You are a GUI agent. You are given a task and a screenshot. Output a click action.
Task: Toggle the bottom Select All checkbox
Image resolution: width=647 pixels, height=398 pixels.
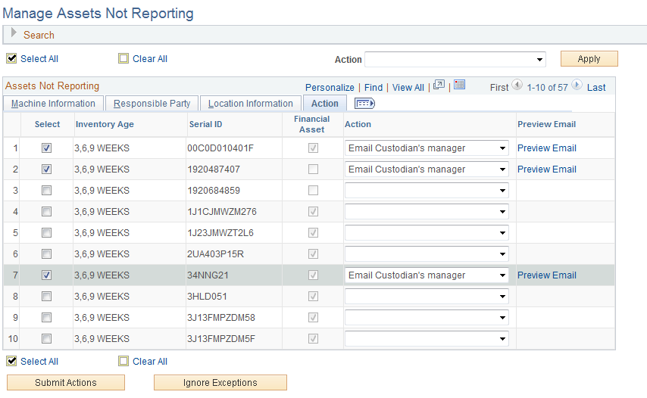11,362
